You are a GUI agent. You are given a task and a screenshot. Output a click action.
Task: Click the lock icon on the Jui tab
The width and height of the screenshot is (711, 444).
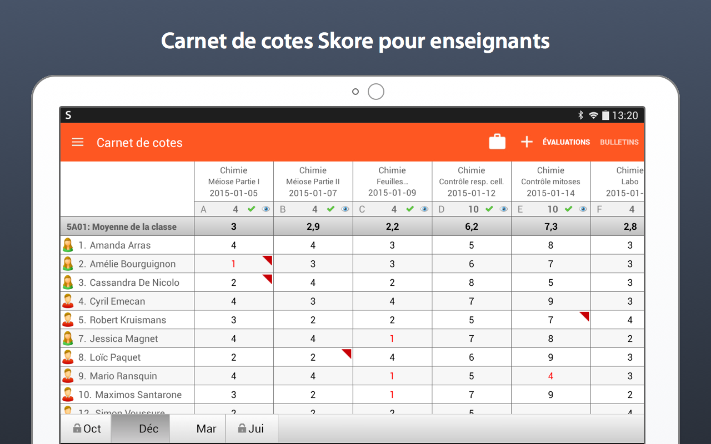coord(242,428)
